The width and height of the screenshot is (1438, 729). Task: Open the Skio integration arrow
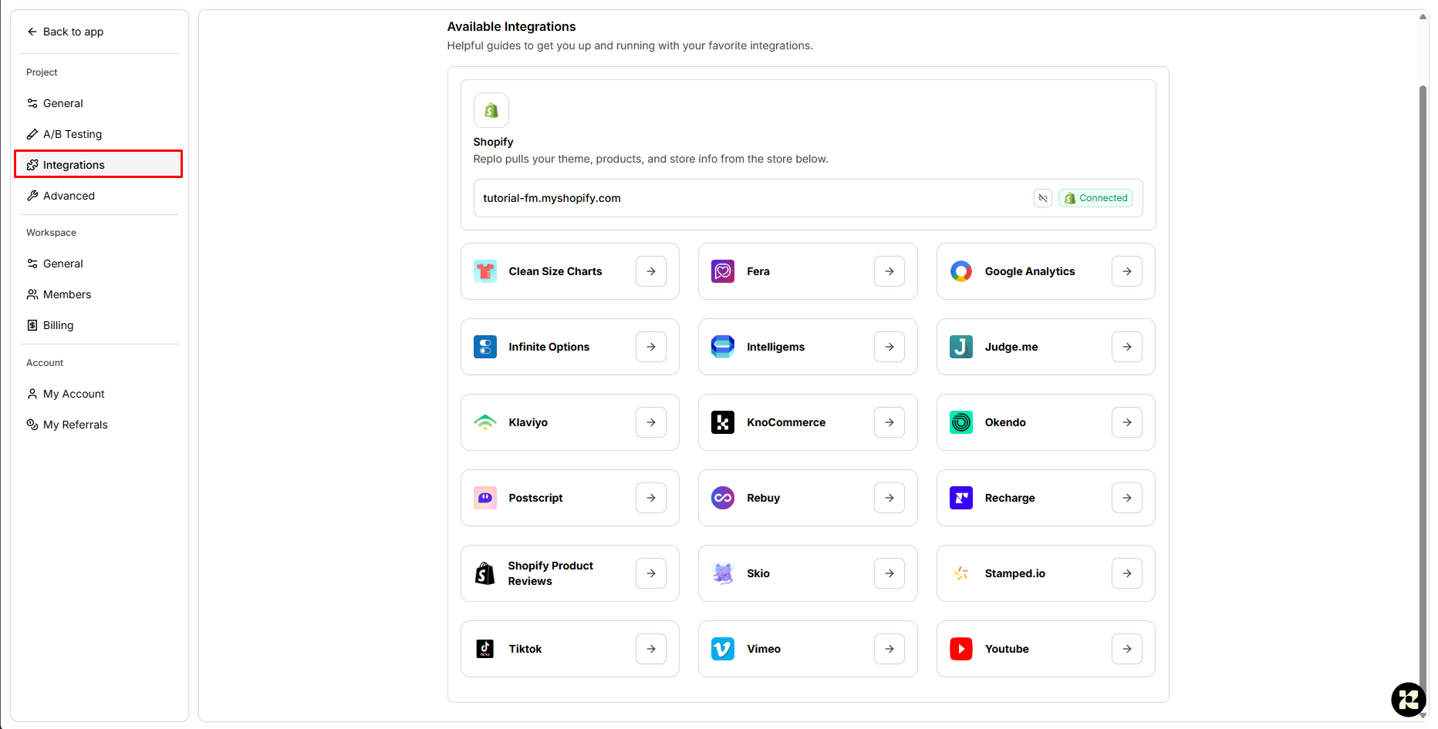(x=889, y=573)
